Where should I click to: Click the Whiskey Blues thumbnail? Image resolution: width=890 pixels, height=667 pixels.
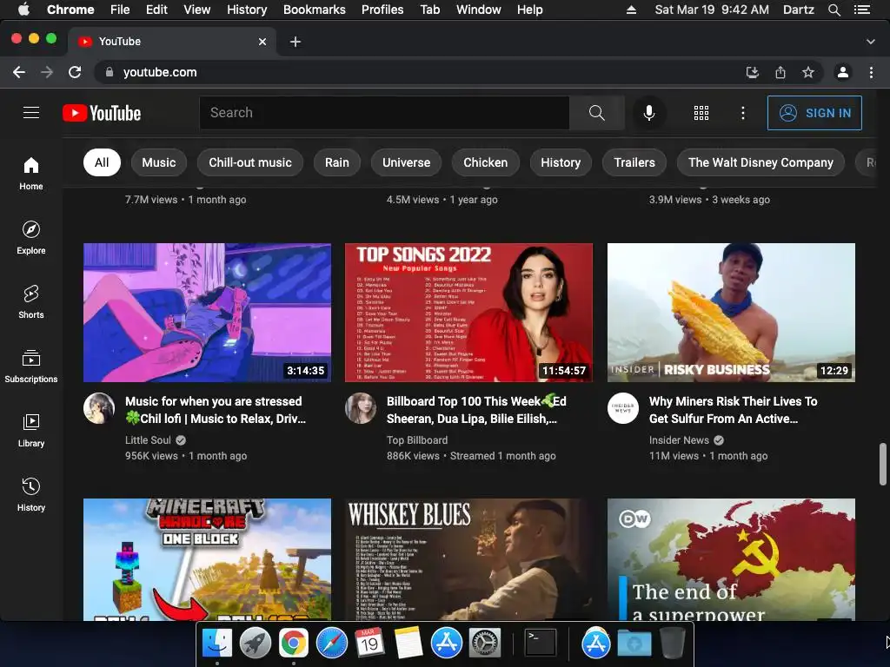[x=468, y=559]
